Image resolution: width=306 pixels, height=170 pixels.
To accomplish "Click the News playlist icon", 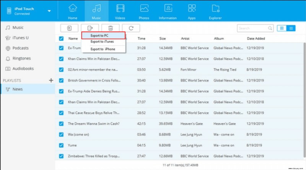I will point(8,89).
